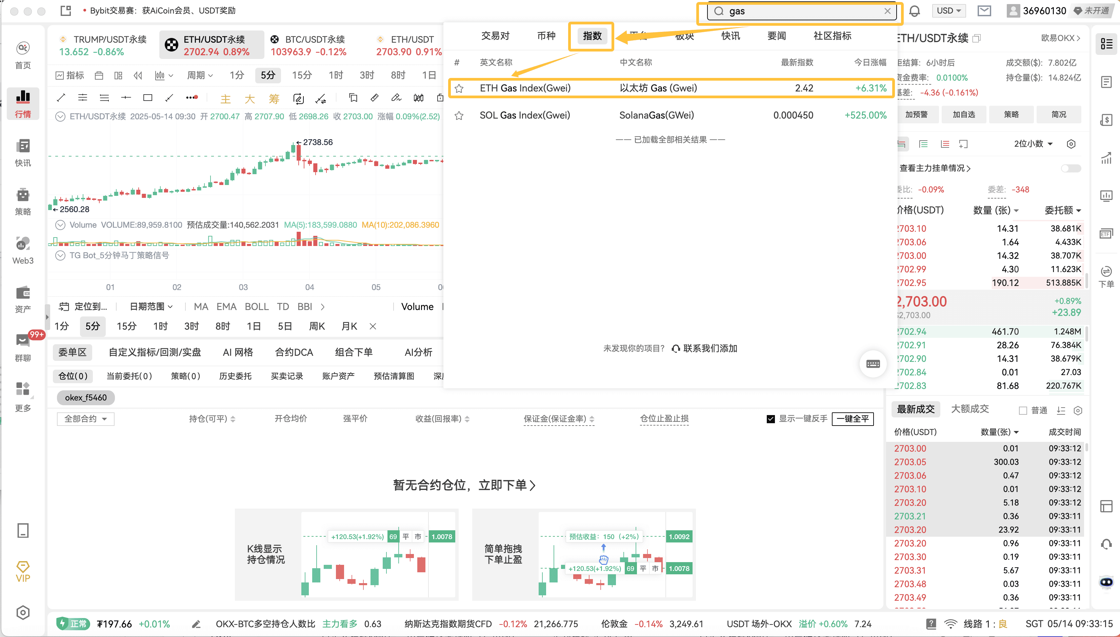Check the 普通 checkbox in trades panel

pos(1023,410)
